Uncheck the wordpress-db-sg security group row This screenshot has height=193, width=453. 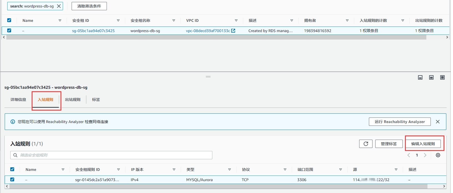point(9,30)
